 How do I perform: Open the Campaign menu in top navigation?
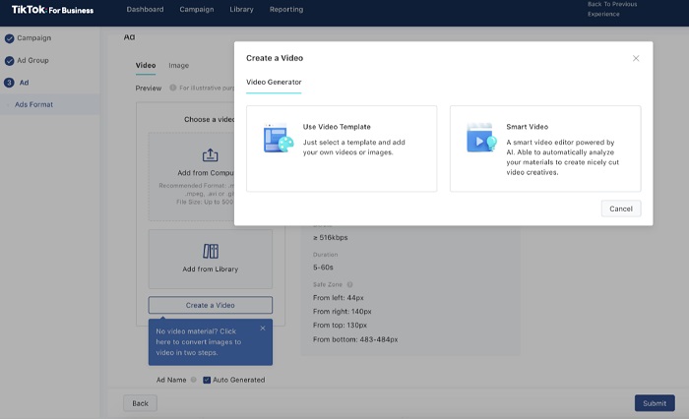tap(197, 10)
